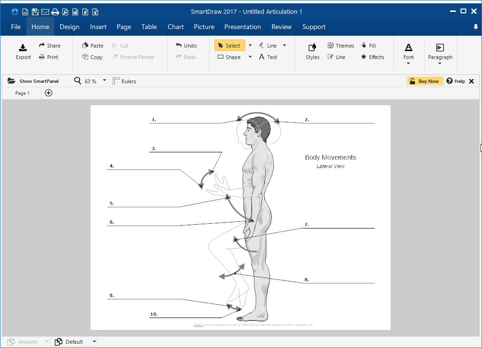Click the Help button
This screenshot has width=482, height=348.
(x=456, y=81)
